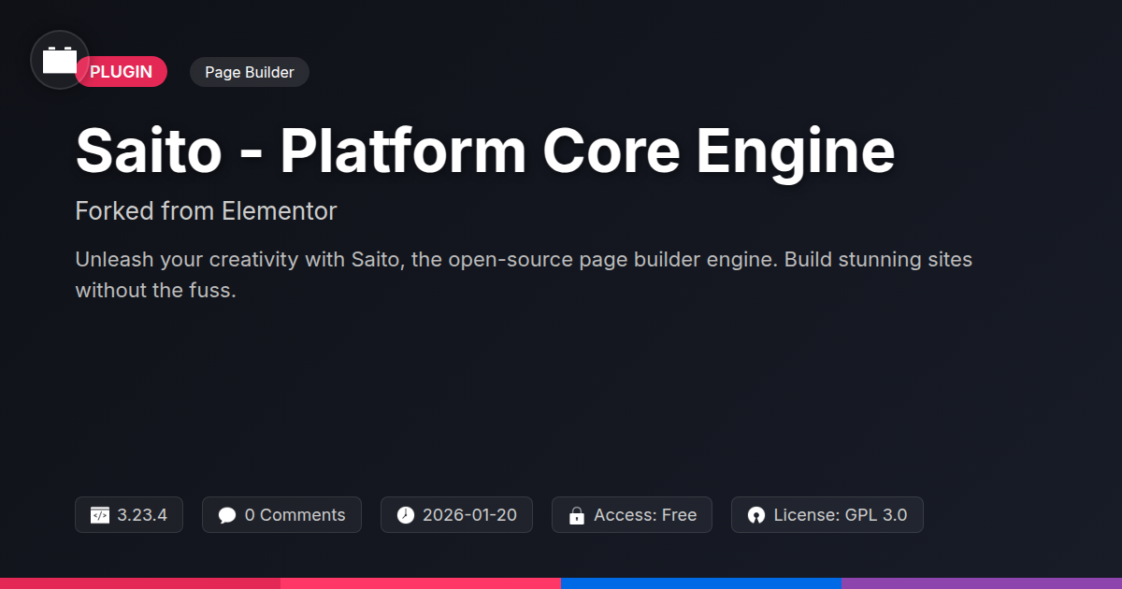Click the clock date icon
Image resolution: width=1122 pixels, height=589 pixels.
coord(405,515)
